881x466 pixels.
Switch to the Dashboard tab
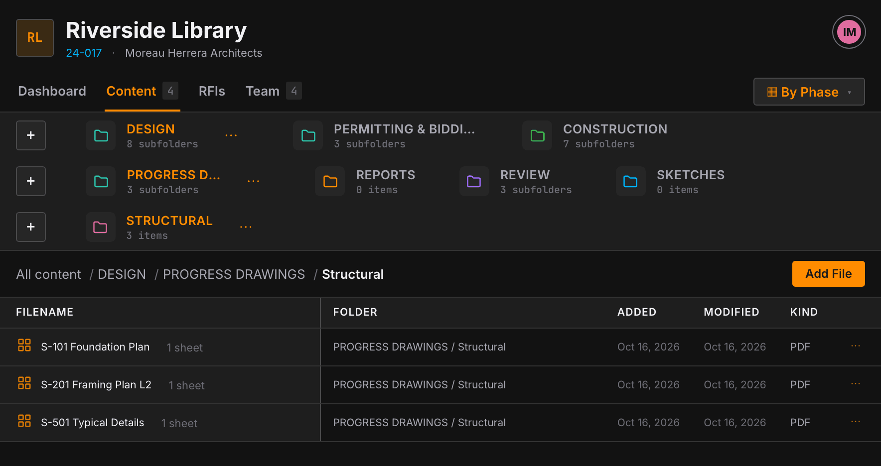(52, 91)
